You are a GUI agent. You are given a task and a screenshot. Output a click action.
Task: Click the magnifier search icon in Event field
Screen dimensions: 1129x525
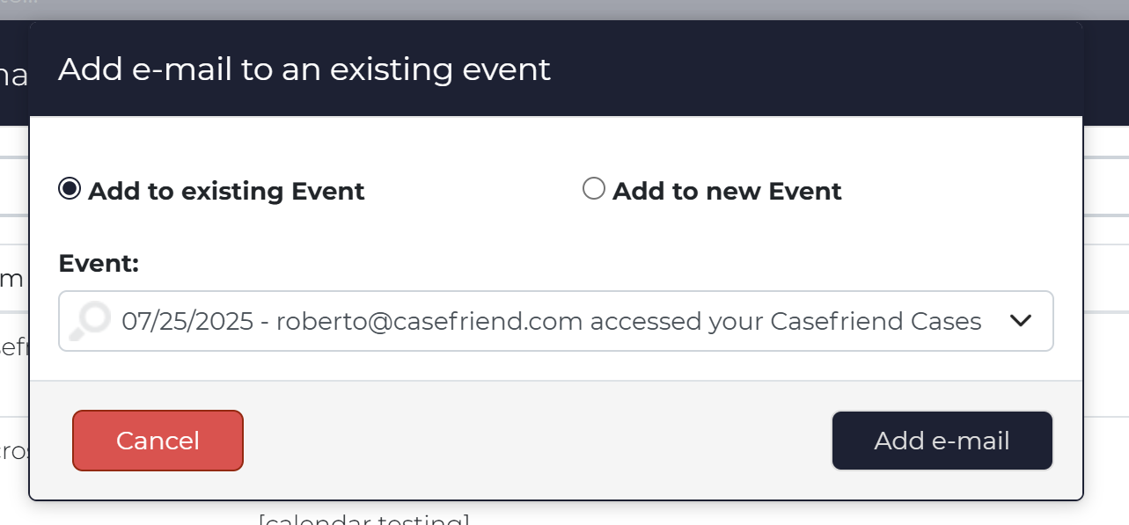click(x=91, y=321)
